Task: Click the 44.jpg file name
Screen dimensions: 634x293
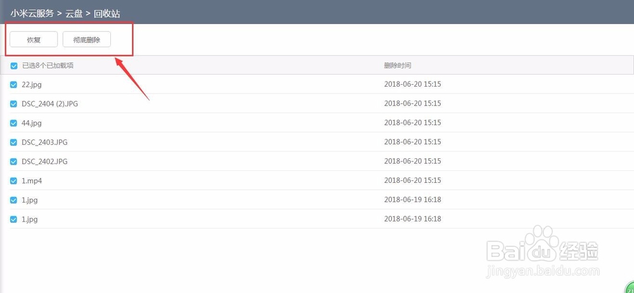Action: [x=32, y=123]
